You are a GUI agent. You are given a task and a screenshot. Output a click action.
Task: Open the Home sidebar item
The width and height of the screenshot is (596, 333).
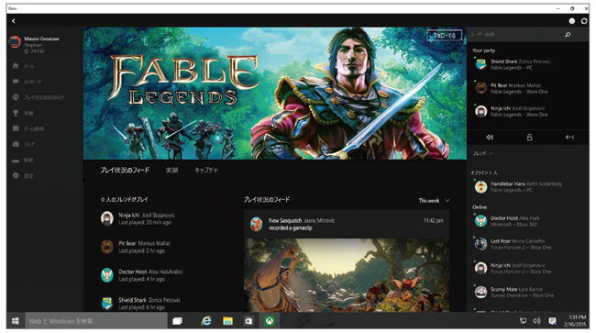[23, 66]
